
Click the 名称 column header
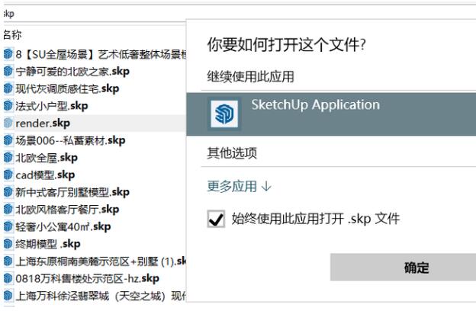[12, 34]
